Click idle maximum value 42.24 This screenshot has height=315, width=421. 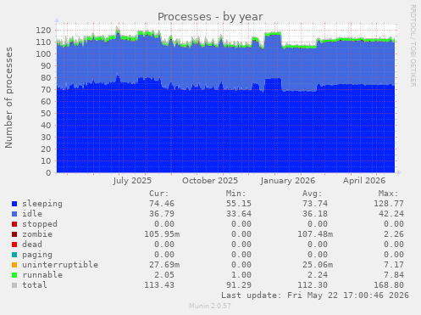391,214
